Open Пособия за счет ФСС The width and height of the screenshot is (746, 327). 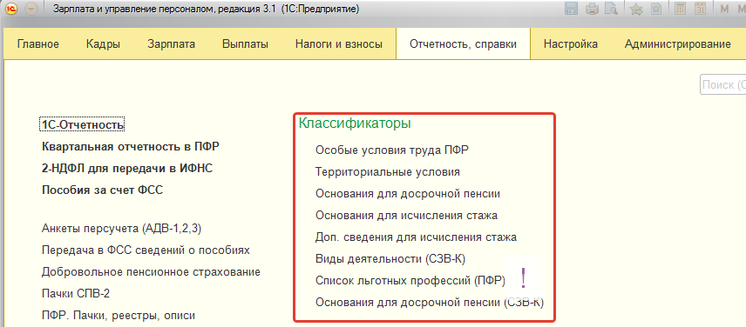[x=102, y=190]
